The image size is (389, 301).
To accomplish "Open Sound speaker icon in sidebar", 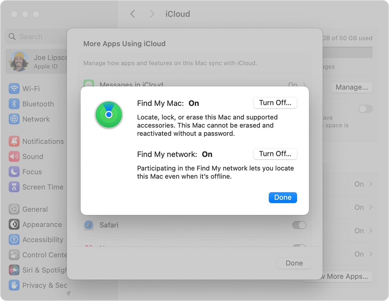I will click(x=14, y=157).
